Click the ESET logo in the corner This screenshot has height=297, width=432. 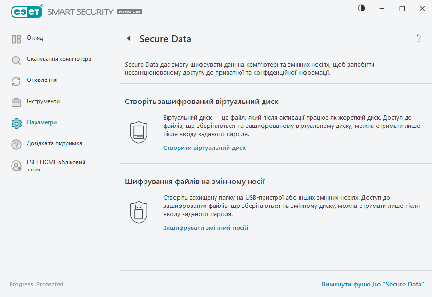tap(27, 11)
